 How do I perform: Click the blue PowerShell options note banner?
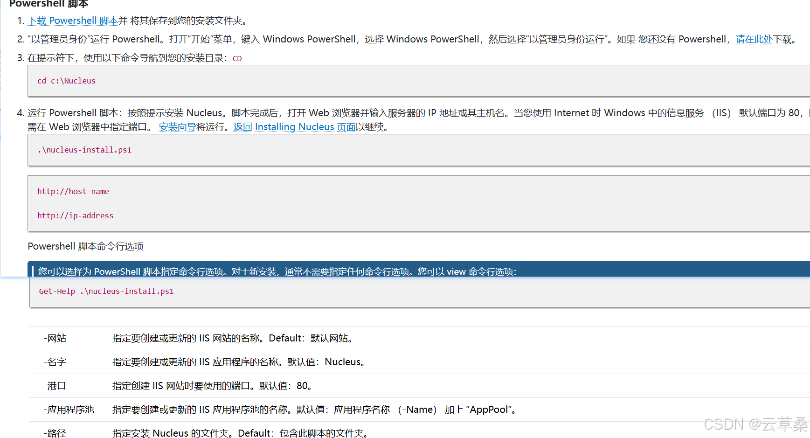(x=419, y=269)
